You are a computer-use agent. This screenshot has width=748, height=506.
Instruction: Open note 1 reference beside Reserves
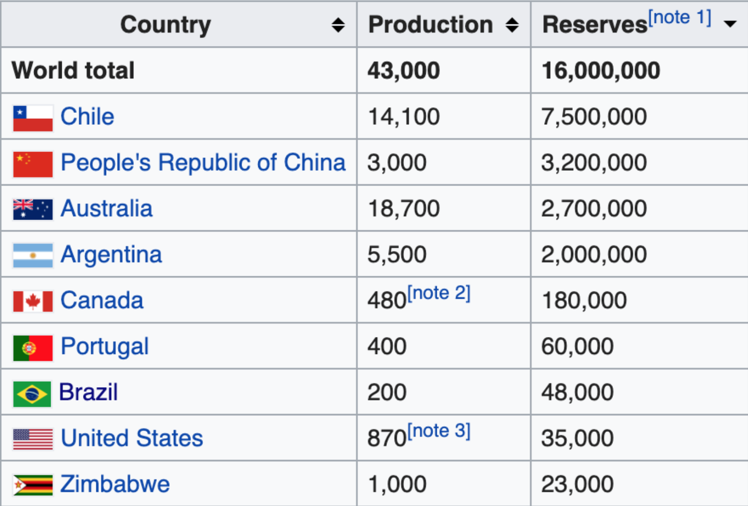(x=680, y=17)
